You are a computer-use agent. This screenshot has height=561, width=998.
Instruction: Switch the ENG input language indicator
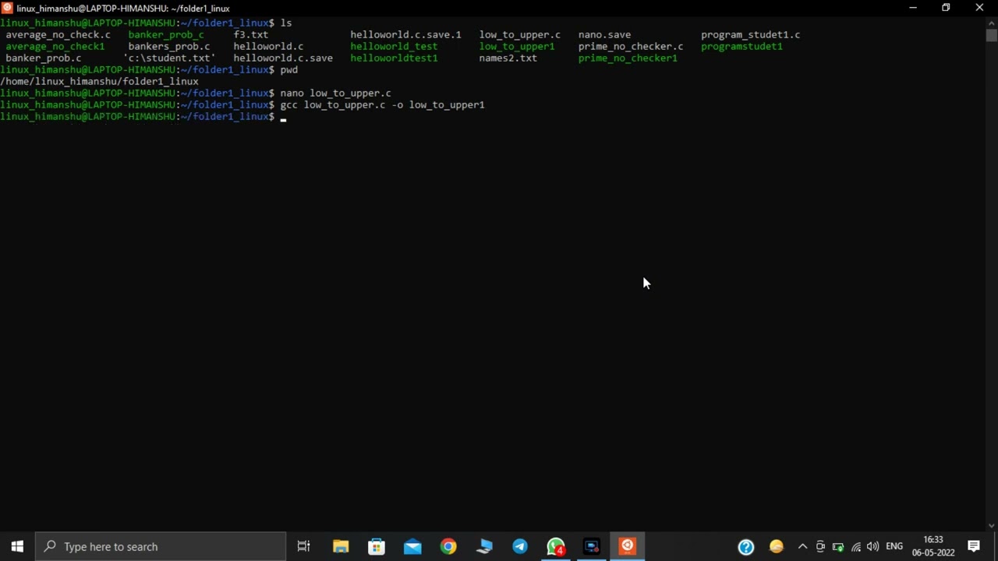pos(894,547)
